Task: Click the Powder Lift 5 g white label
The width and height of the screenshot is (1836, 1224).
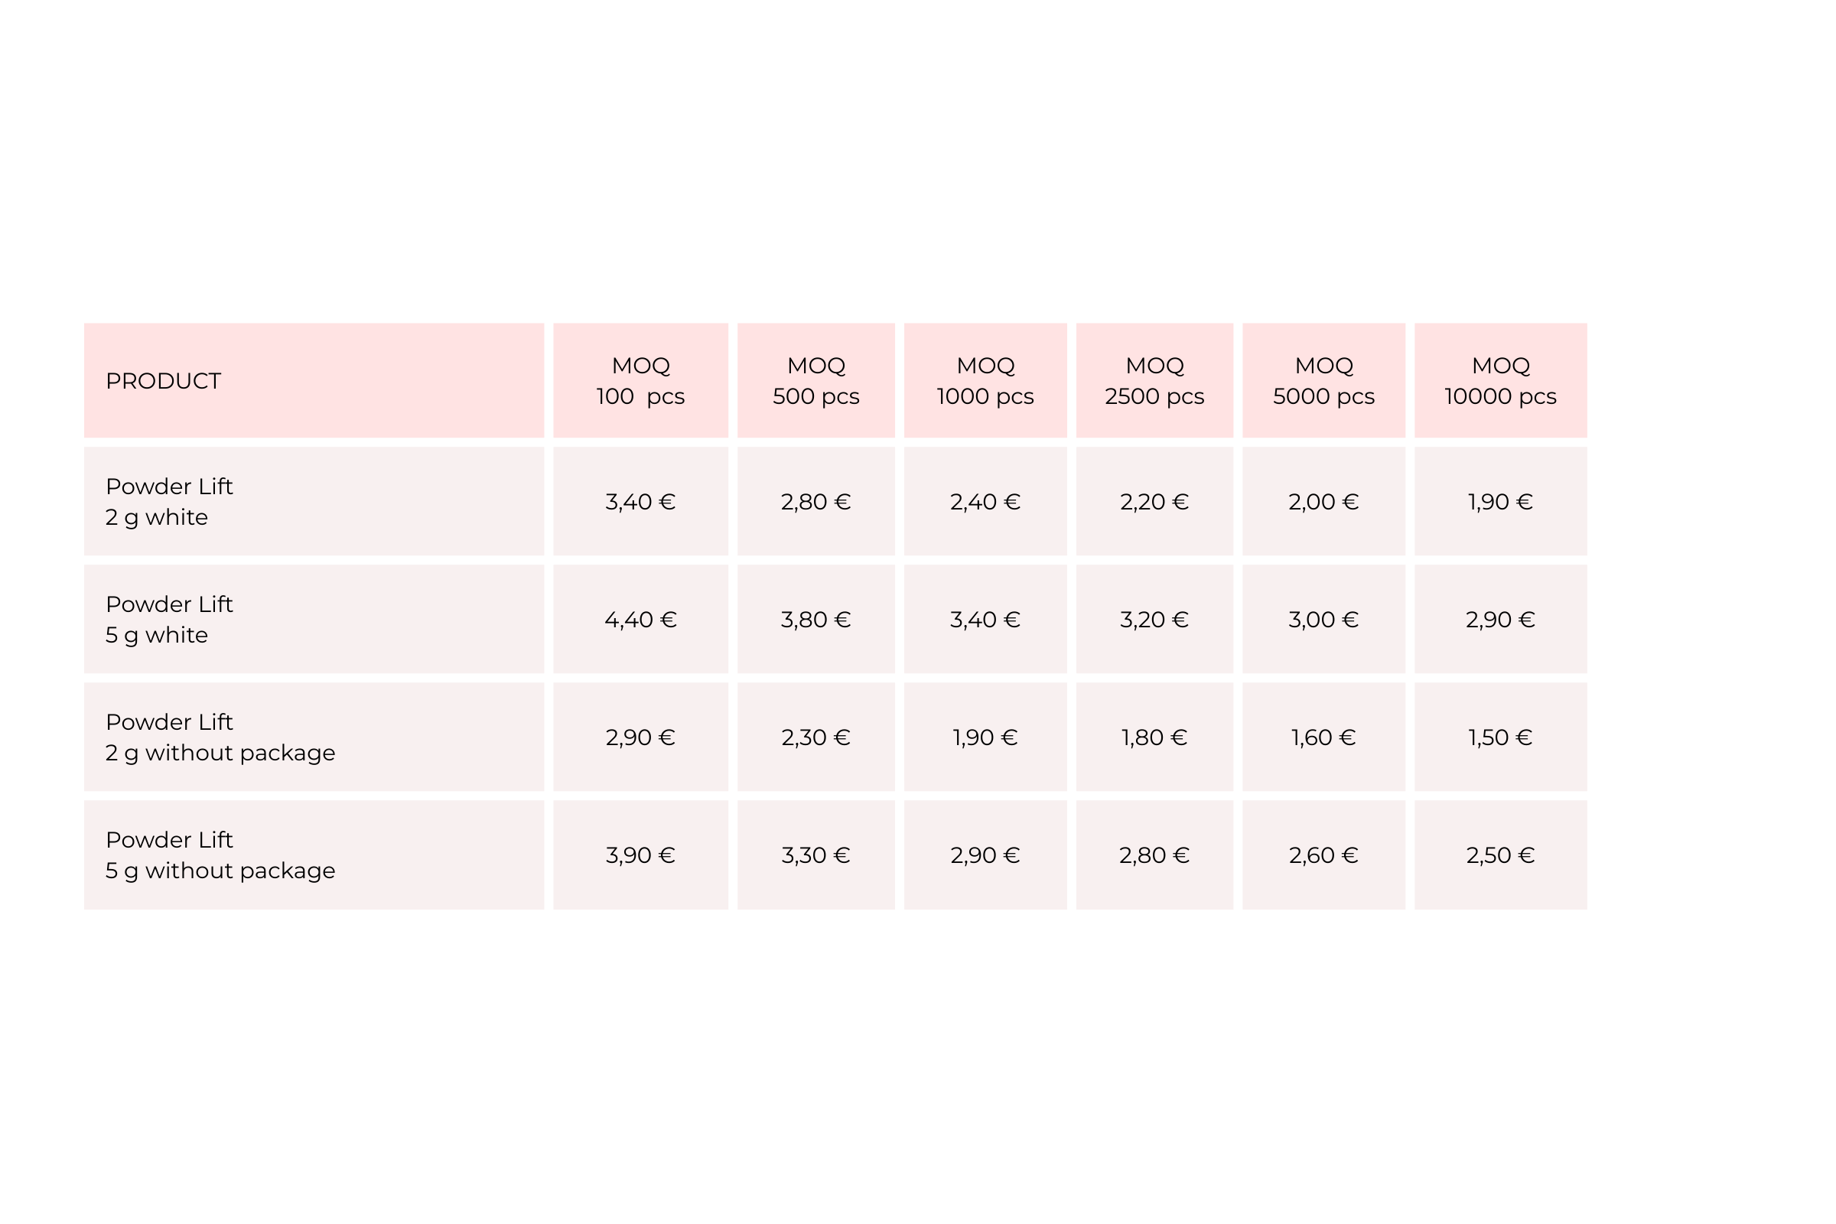Action: pyautogui.click(x=169, y=620)
